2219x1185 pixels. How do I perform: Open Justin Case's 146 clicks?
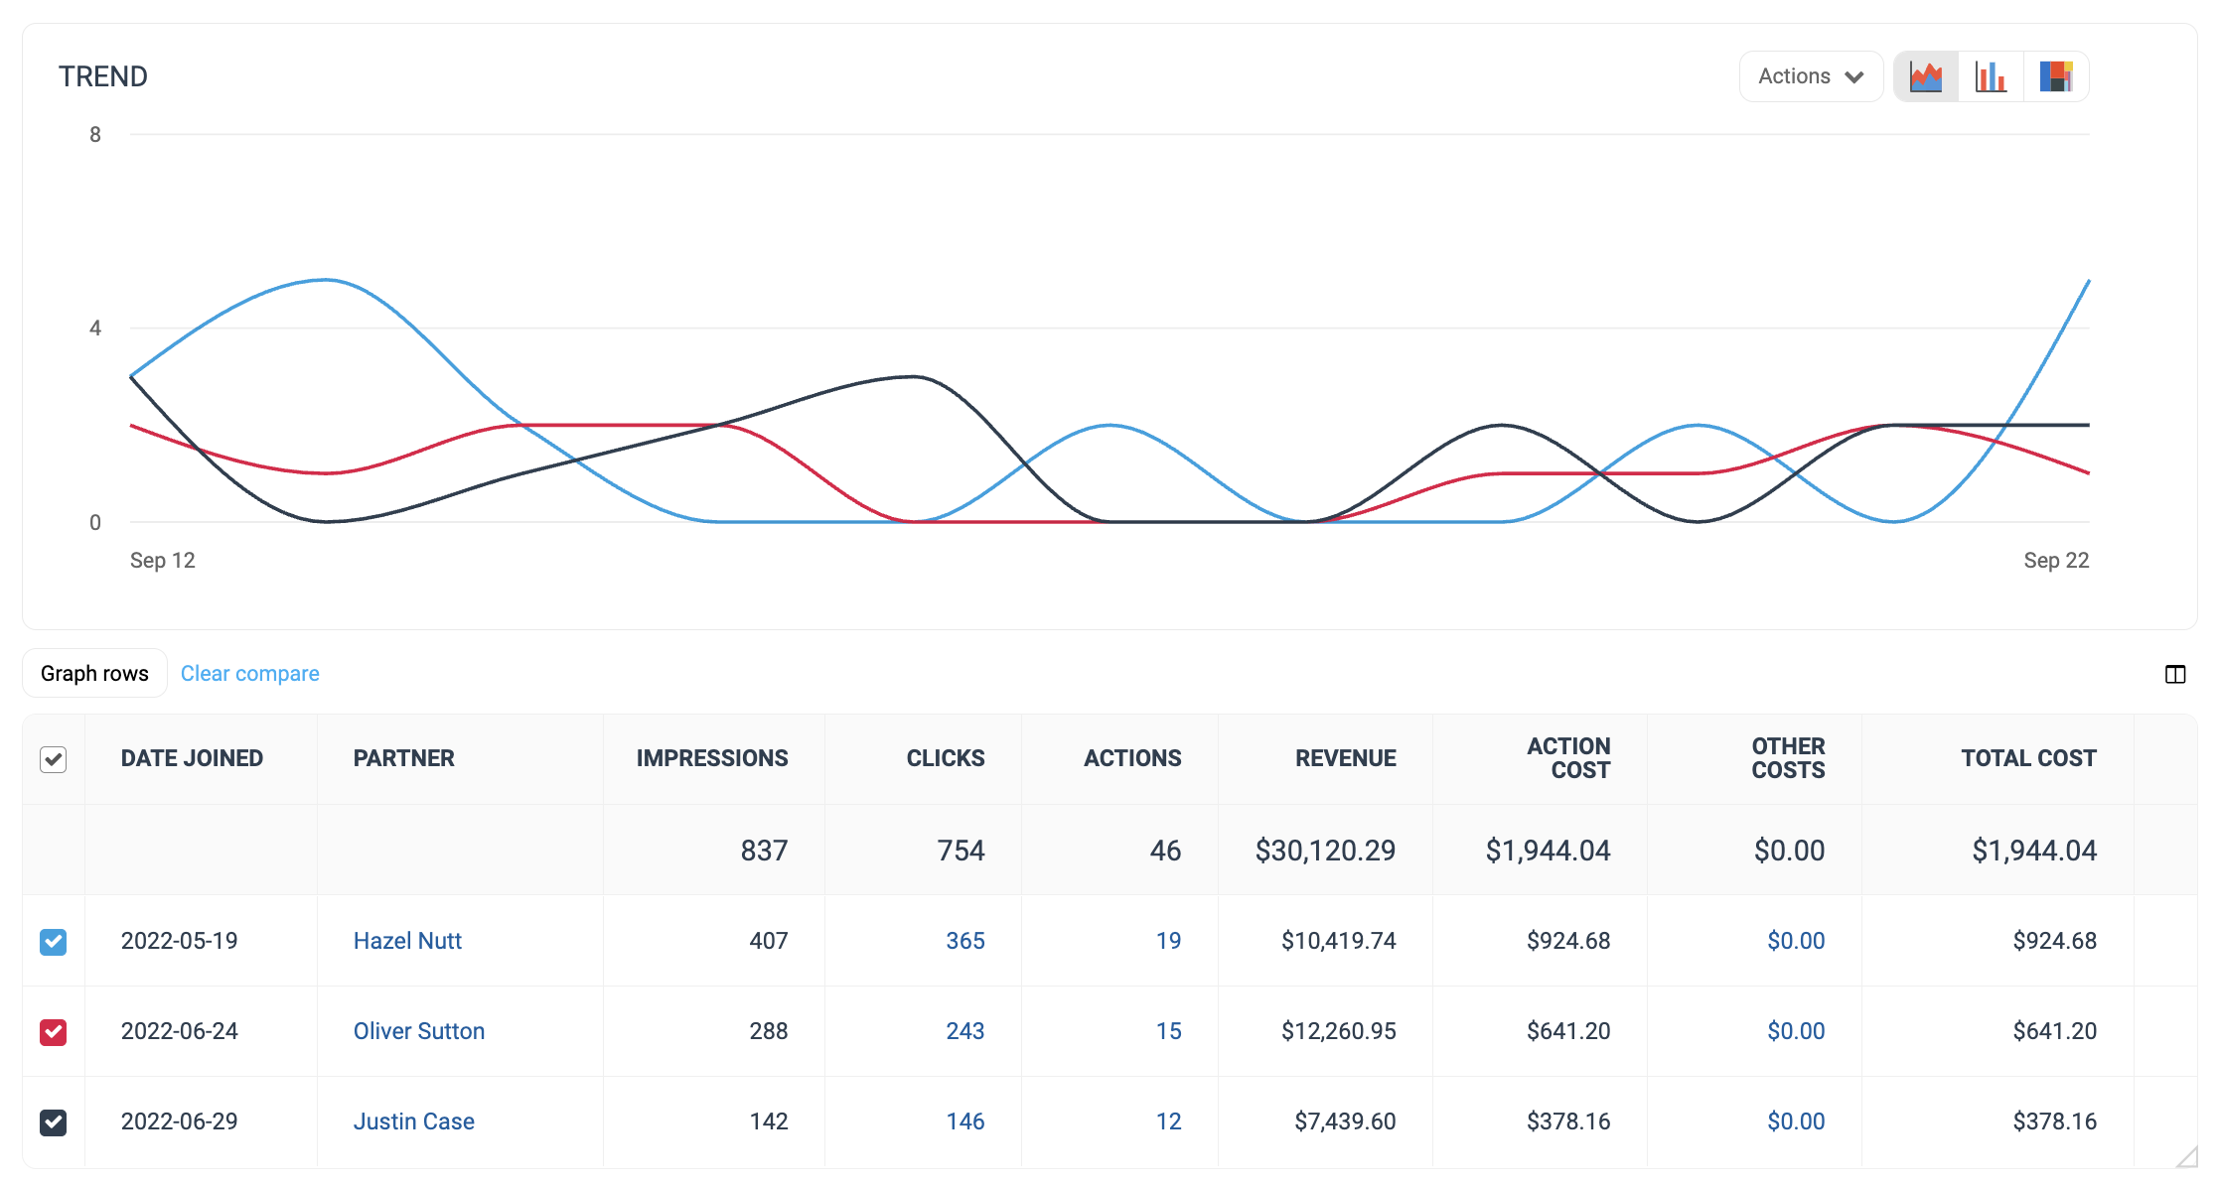tap(965, 1121)
